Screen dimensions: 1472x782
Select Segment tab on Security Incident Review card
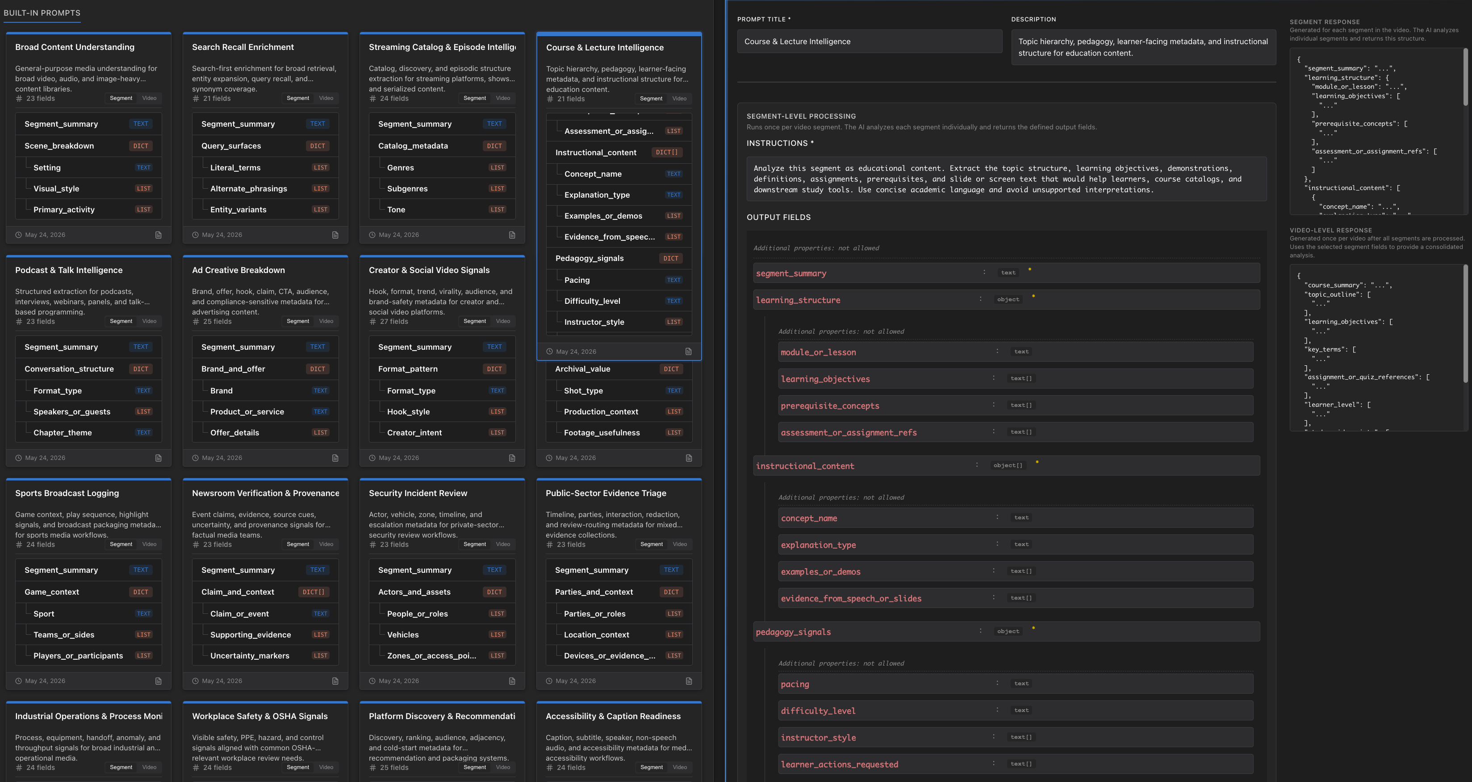pos(475,545)
